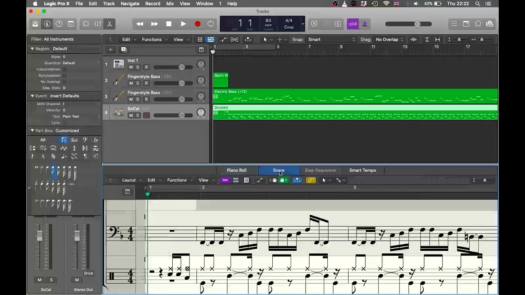The height and width of the screenshot is (295, 525).
Task: Open the LCD display mode dropdown arrow
Action: [x=303, y=24]
